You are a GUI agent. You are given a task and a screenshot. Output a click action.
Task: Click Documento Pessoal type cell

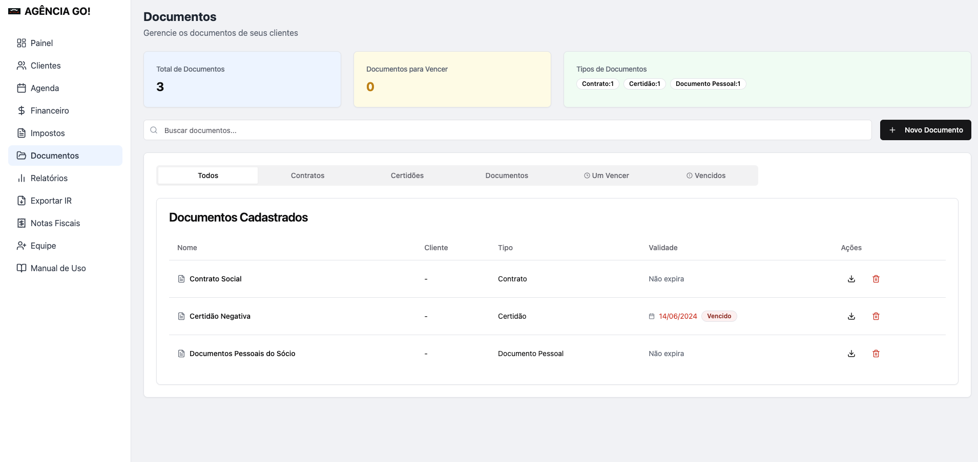click(x=531, y=354)
